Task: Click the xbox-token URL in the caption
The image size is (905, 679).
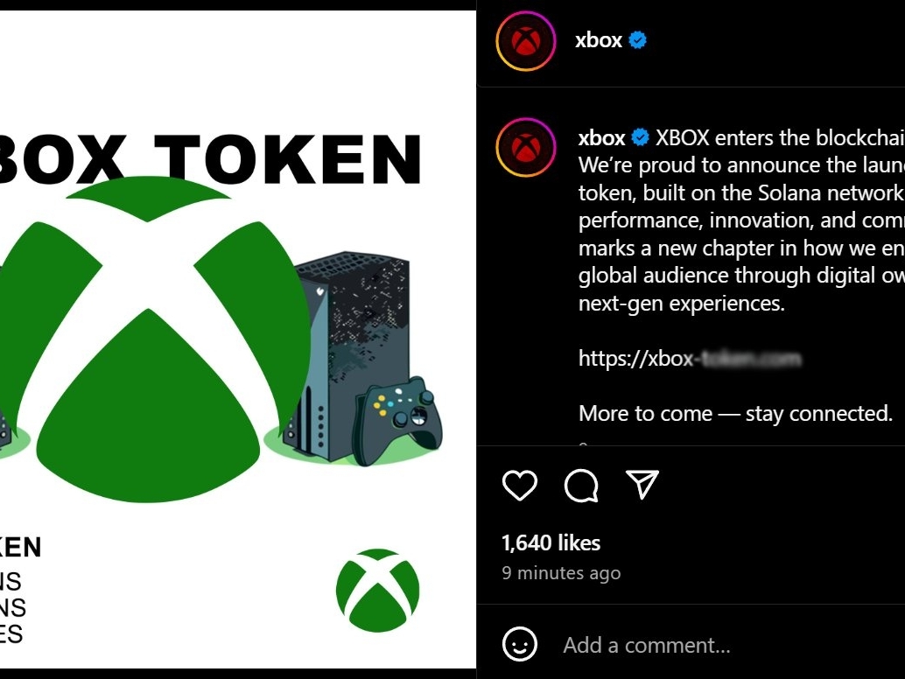Action: tap(691, 357)
